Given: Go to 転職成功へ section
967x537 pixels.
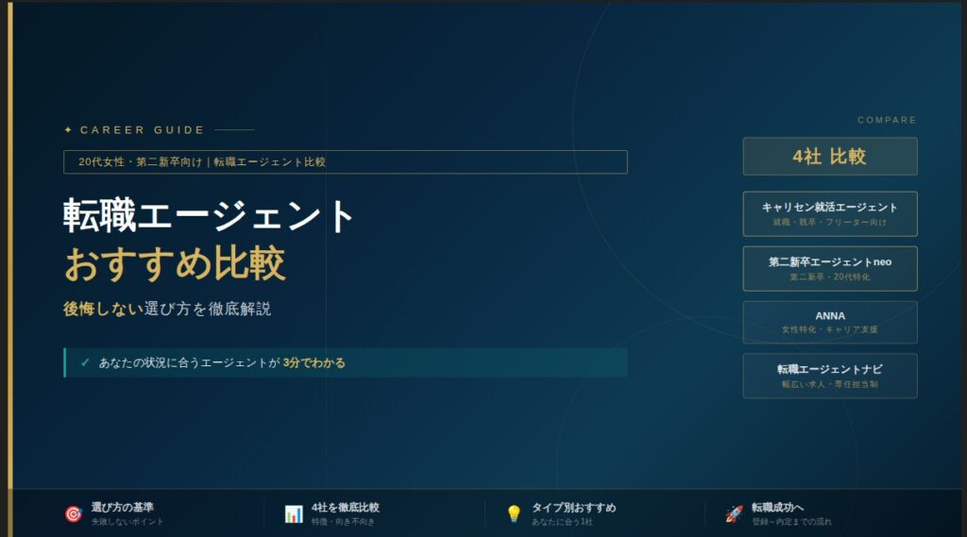Looking at the screenshot, I should [778, 508].
